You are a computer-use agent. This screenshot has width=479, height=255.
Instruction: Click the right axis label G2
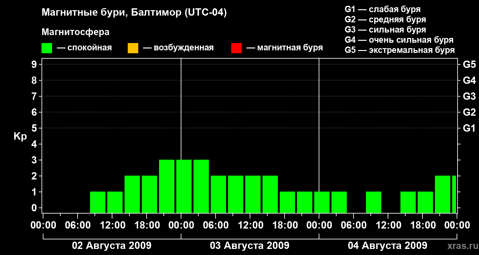469,112
